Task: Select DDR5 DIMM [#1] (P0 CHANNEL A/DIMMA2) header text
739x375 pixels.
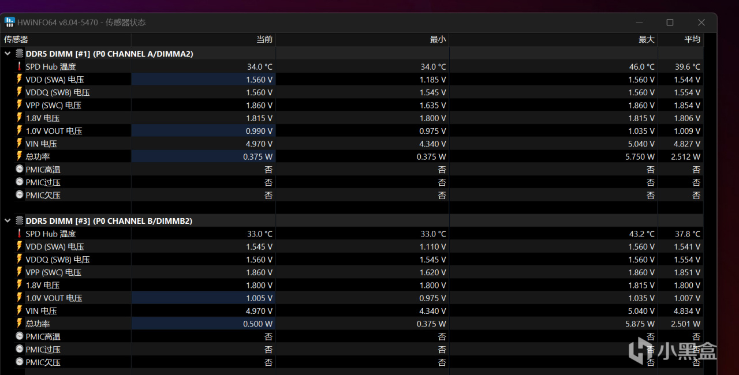Action: pyautogui.click(x=110, y=54)
